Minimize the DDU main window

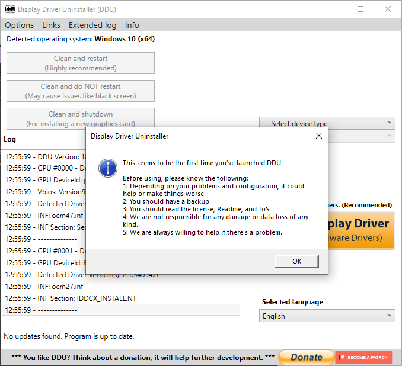[x=333, y=9]
